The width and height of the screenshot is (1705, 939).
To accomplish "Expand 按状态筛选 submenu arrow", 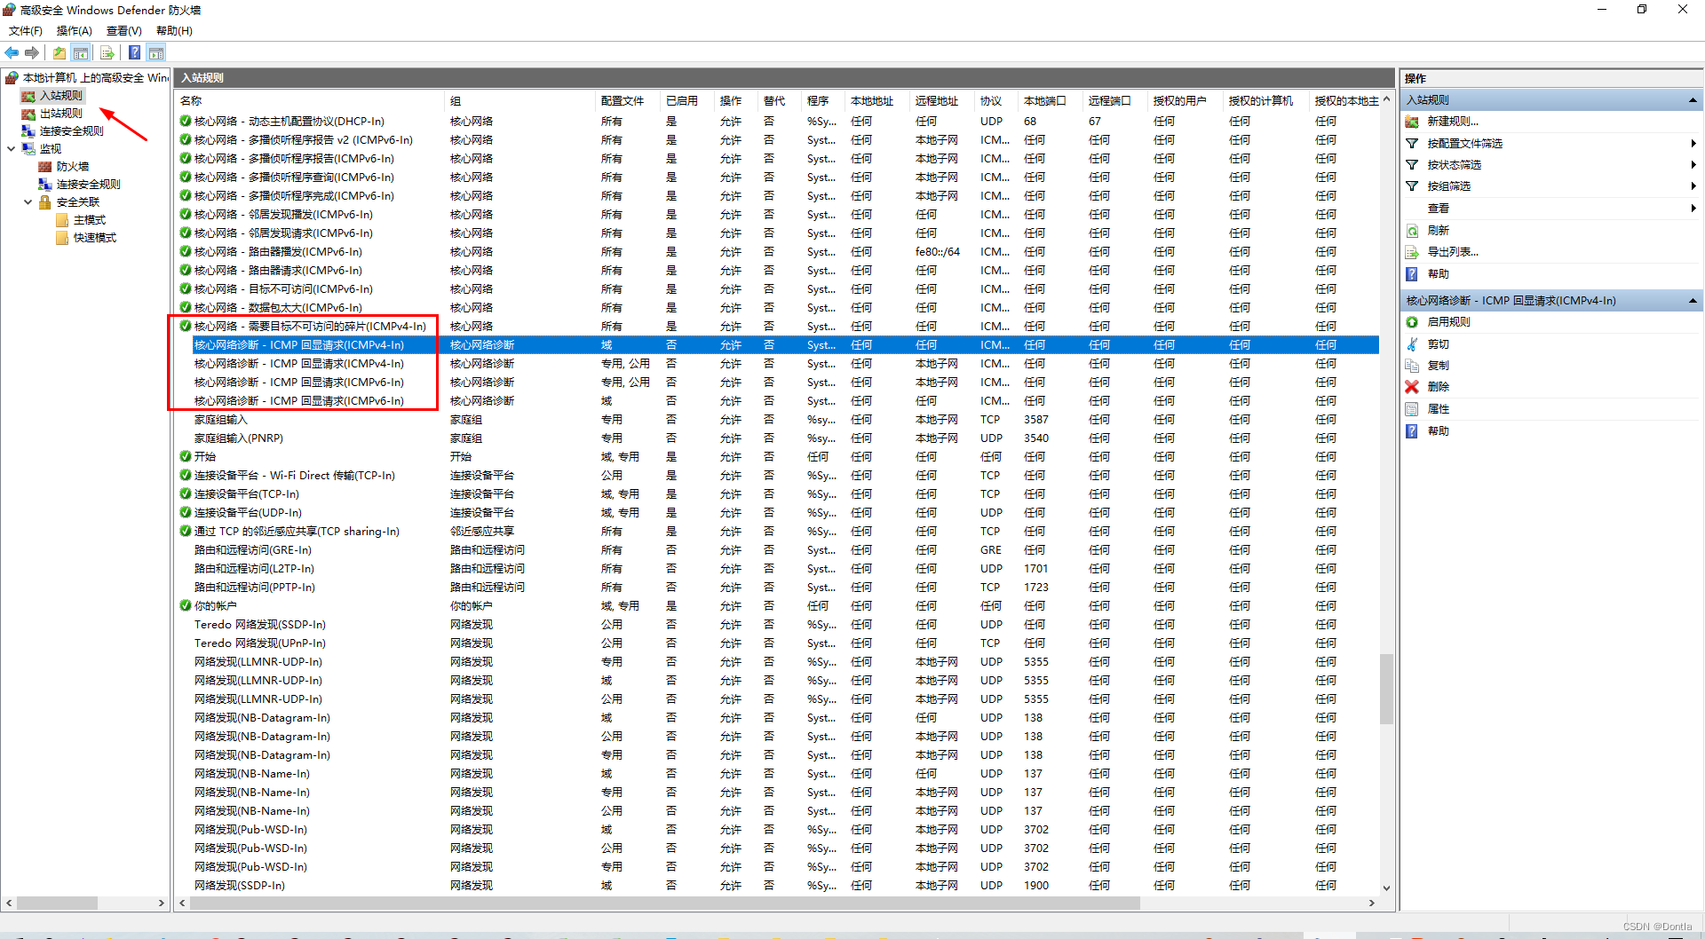I will click(x=1693, y=165).
